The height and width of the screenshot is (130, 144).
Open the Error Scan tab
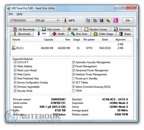click(x=79, y=34)
